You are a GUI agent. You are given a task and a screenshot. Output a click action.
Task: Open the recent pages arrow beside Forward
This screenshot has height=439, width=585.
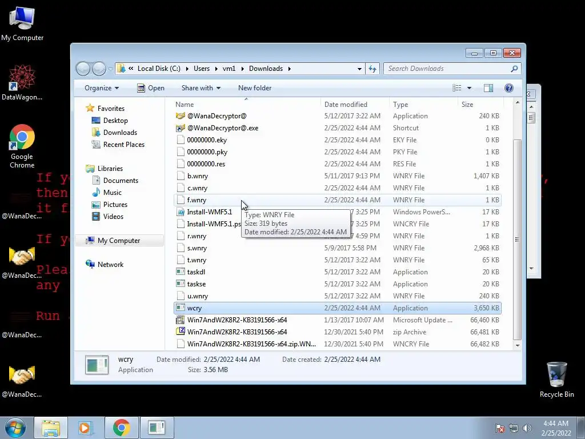[110, 69]
